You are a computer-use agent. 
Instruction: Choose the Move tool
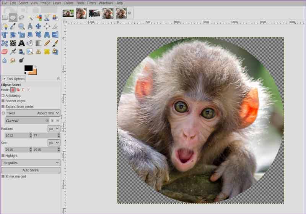(38, 26)
